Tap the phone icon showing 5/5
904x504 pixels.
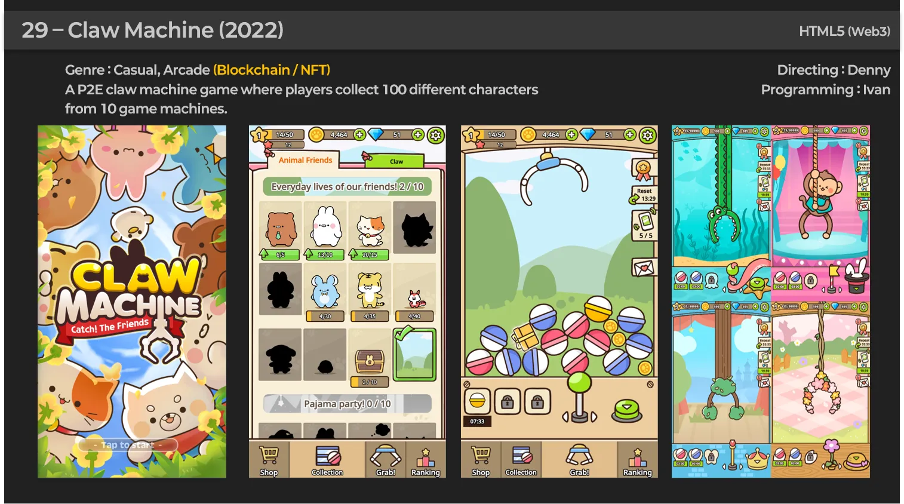645,225
